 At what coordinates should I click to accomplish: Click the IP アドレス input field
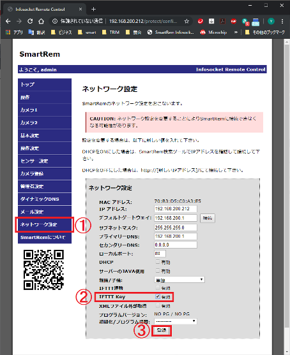click(176, 209)
